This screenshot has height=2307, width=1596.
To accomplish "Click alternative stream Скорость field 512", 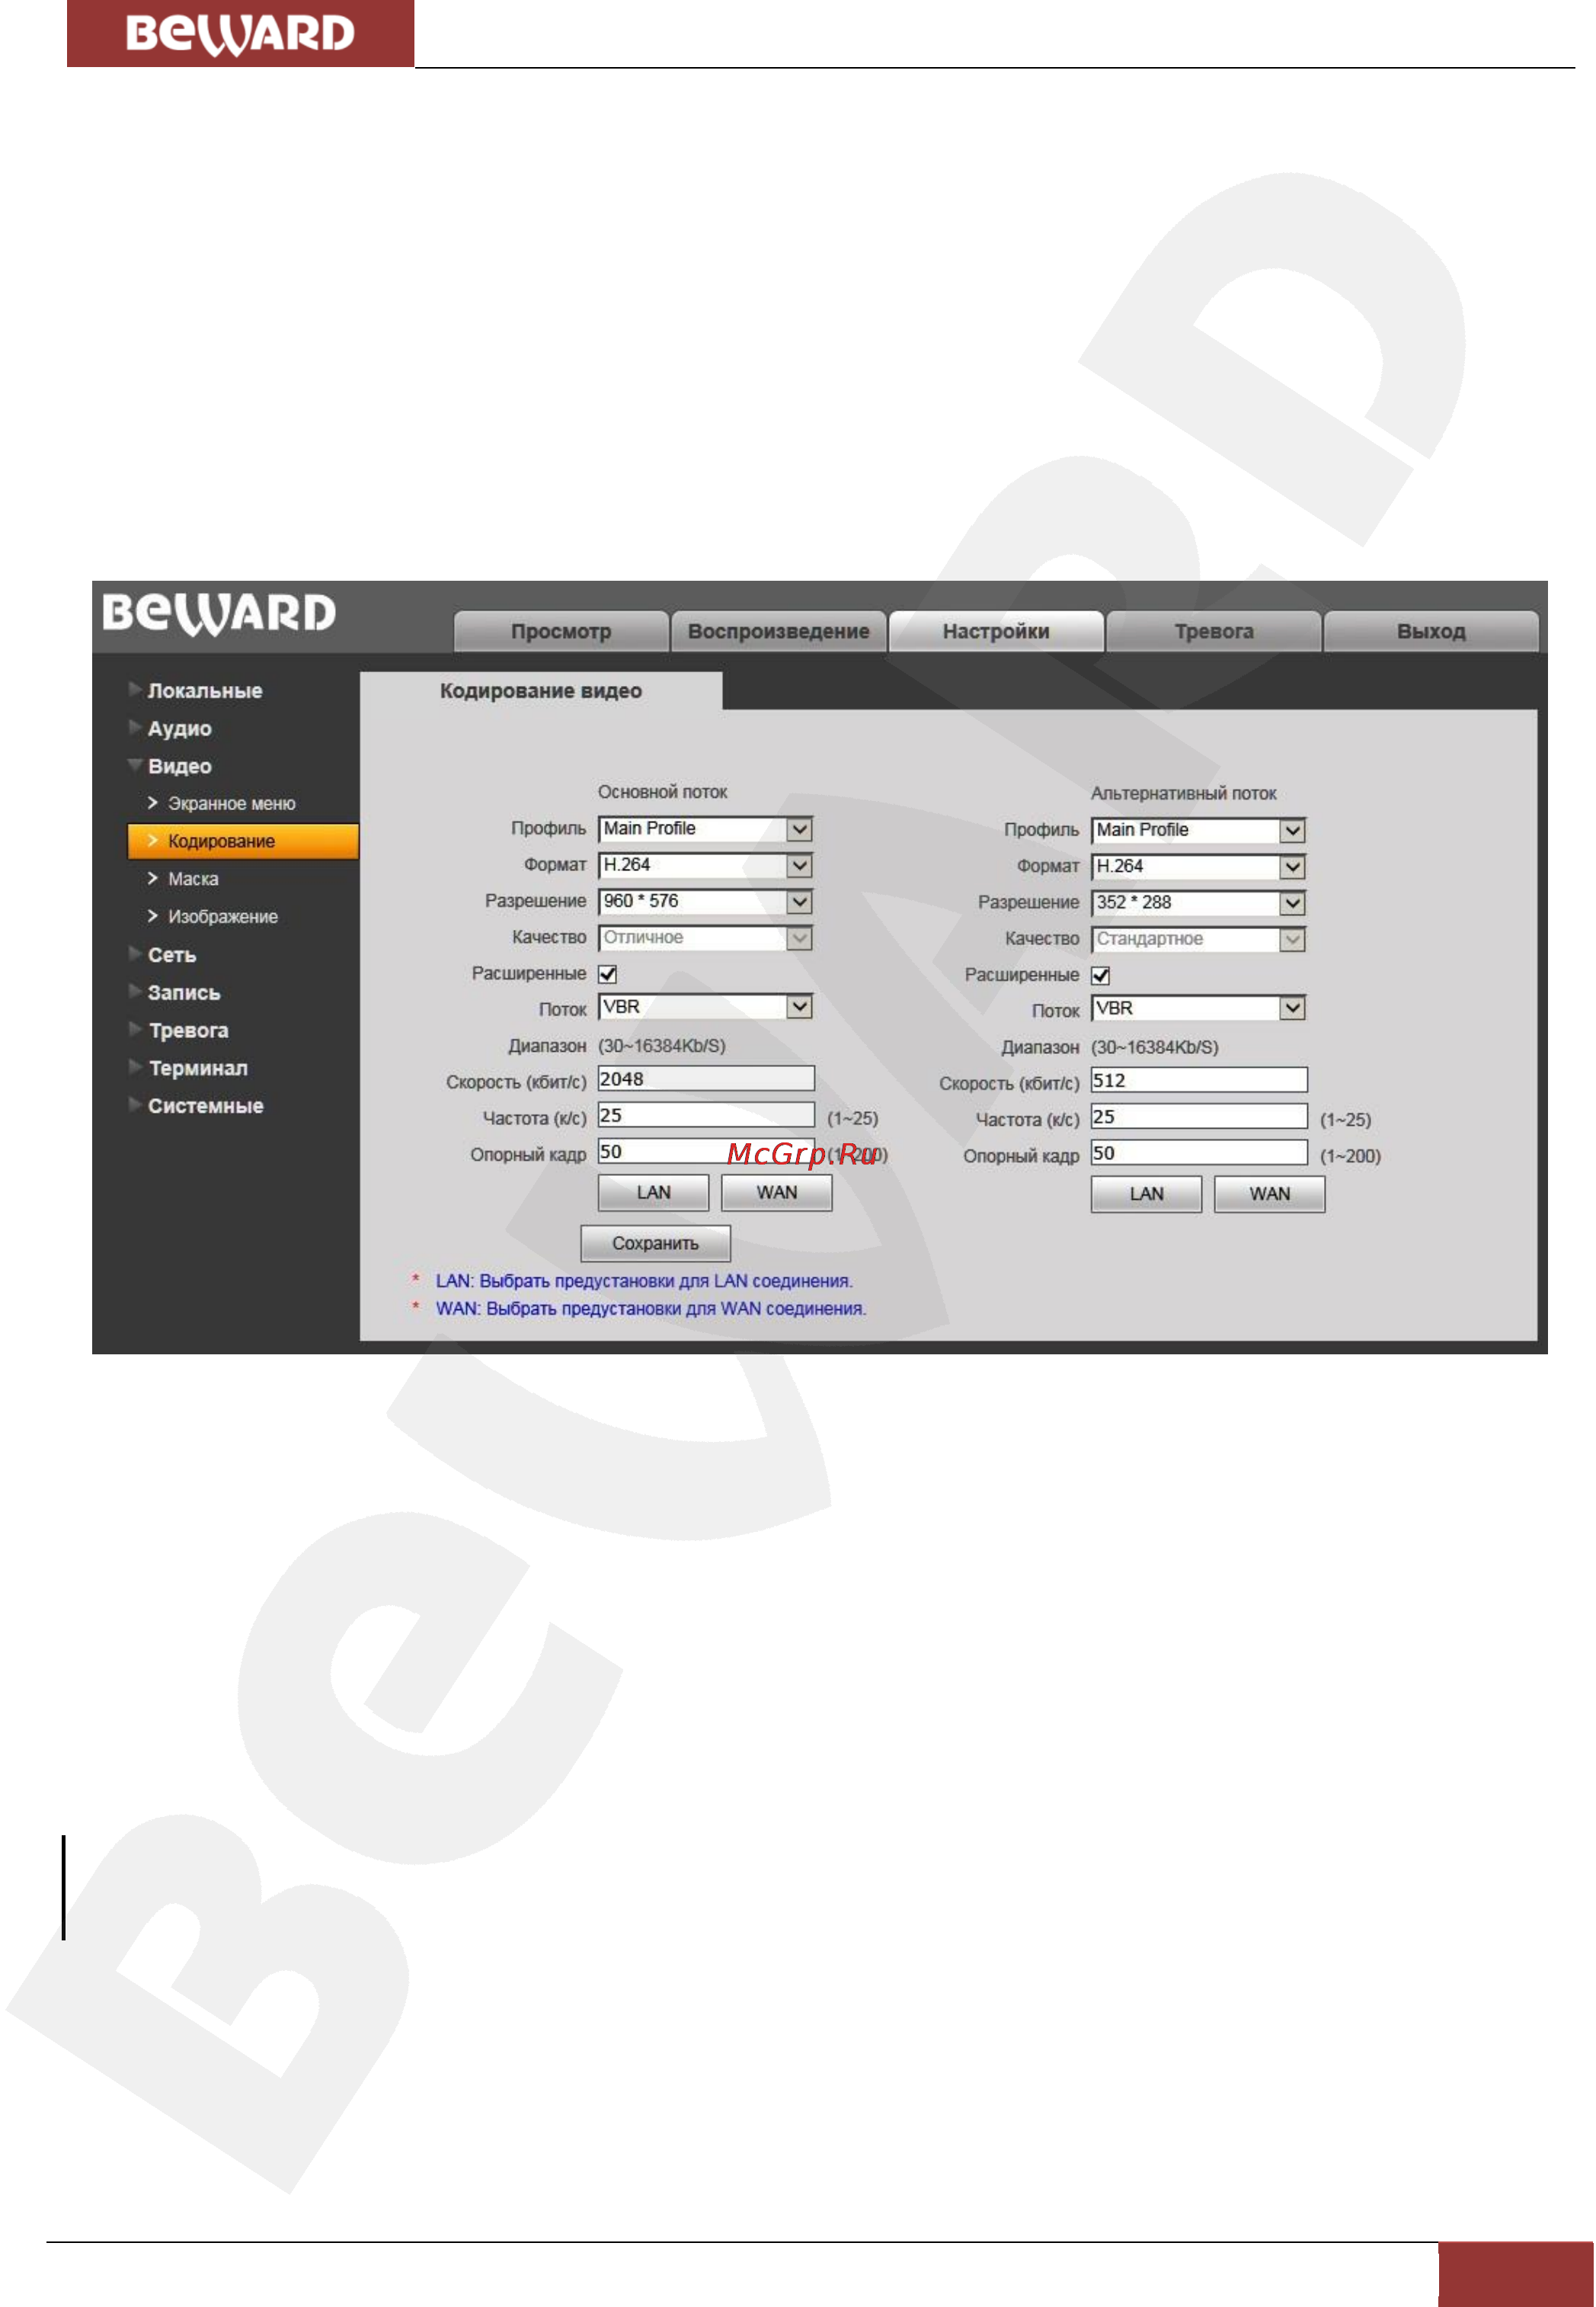I will tap(1199, 1081).
